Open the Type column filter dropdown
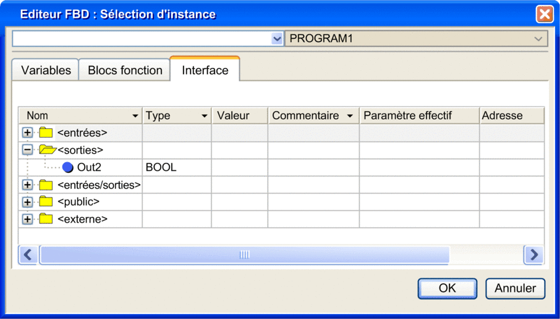 204,116
